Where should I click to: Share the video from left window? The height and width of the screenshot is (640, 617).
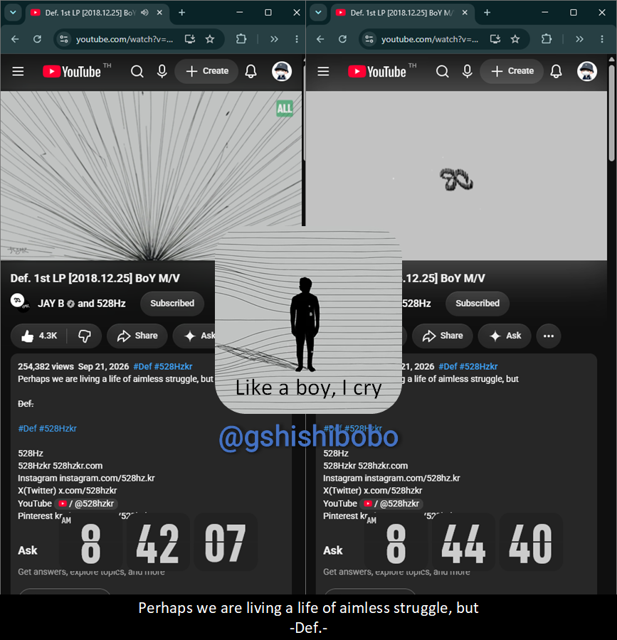[x=137, y=336]
